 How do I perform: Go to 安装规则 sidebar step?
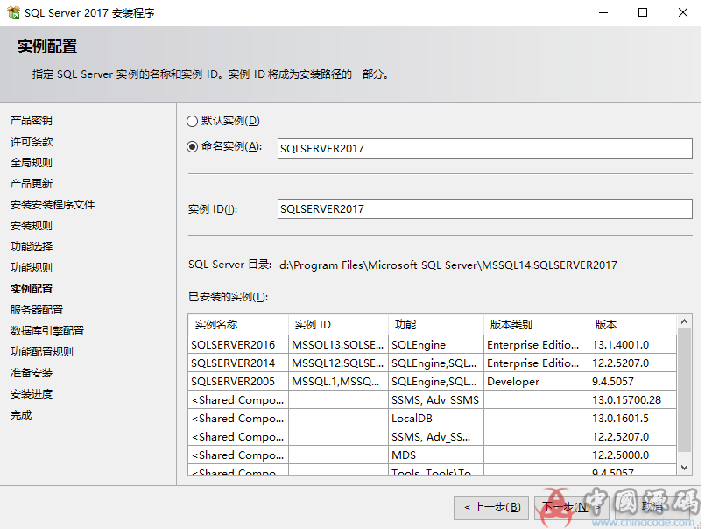point(31,226)
